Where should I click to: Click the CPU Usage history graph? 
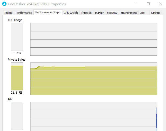(94, 39)
